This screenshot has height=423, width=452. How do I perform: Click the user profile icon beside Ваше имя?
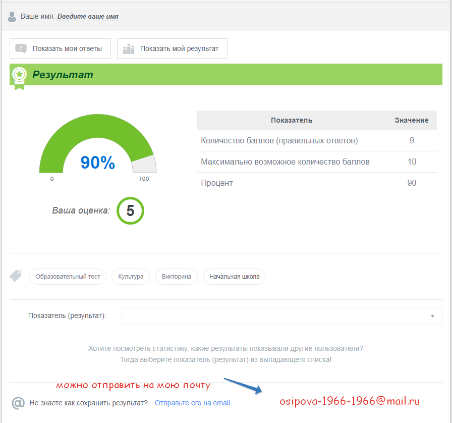pyautogui.click(x=12, y=17)
